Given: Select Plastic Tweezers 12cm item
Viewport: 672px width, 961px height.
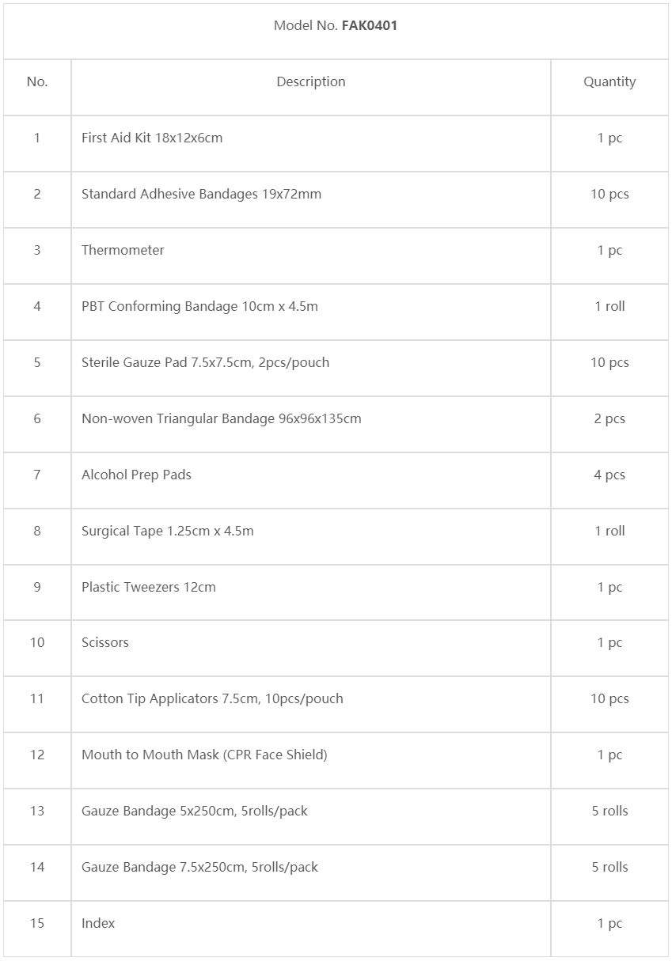Looking at the screenshot, I should click(x=149, y=587).
